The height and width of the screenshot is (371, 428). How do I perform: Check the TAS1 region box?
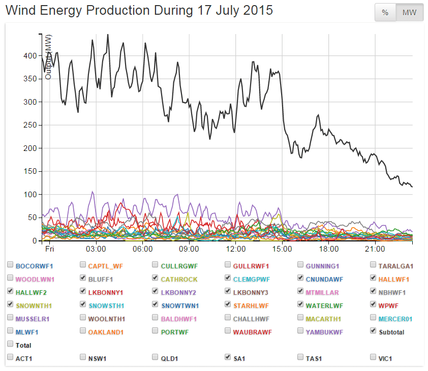point(301,358)
